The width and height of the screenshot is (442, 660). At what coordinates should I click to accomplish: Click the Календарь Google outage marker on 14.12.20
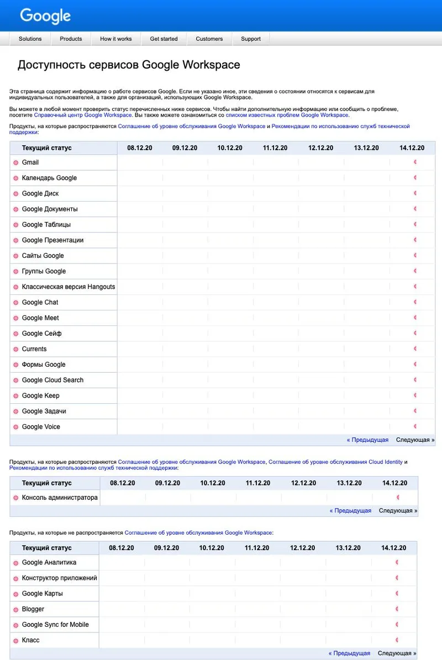pyautogui.click(x=415, y=178)
